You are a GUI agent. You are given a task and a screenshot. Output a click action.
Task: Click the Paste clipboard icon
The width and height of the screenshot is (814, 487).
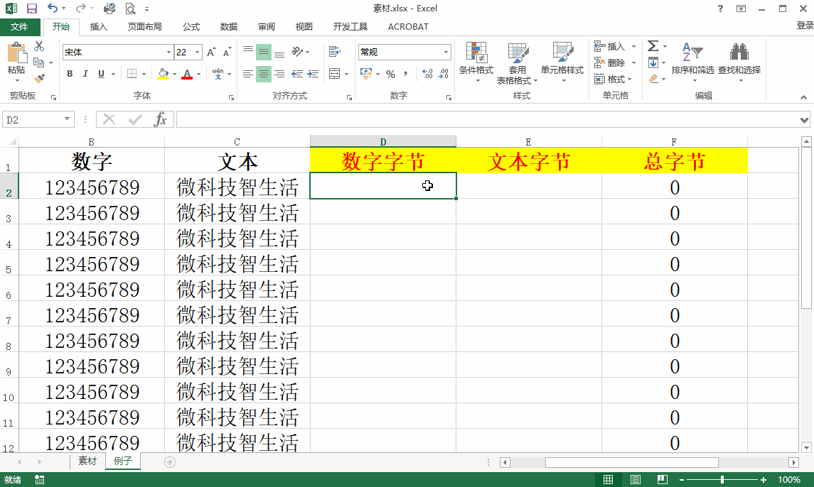point(16,53)
